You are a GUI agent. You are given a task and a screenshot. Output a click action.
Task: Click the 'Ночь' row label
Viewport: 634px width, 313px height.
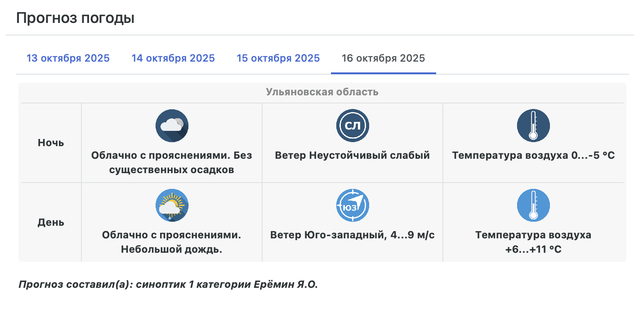pos(51,143)
